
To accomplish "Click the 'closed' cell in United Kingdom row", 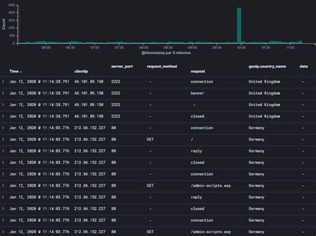I will click(x=197, y=116).
